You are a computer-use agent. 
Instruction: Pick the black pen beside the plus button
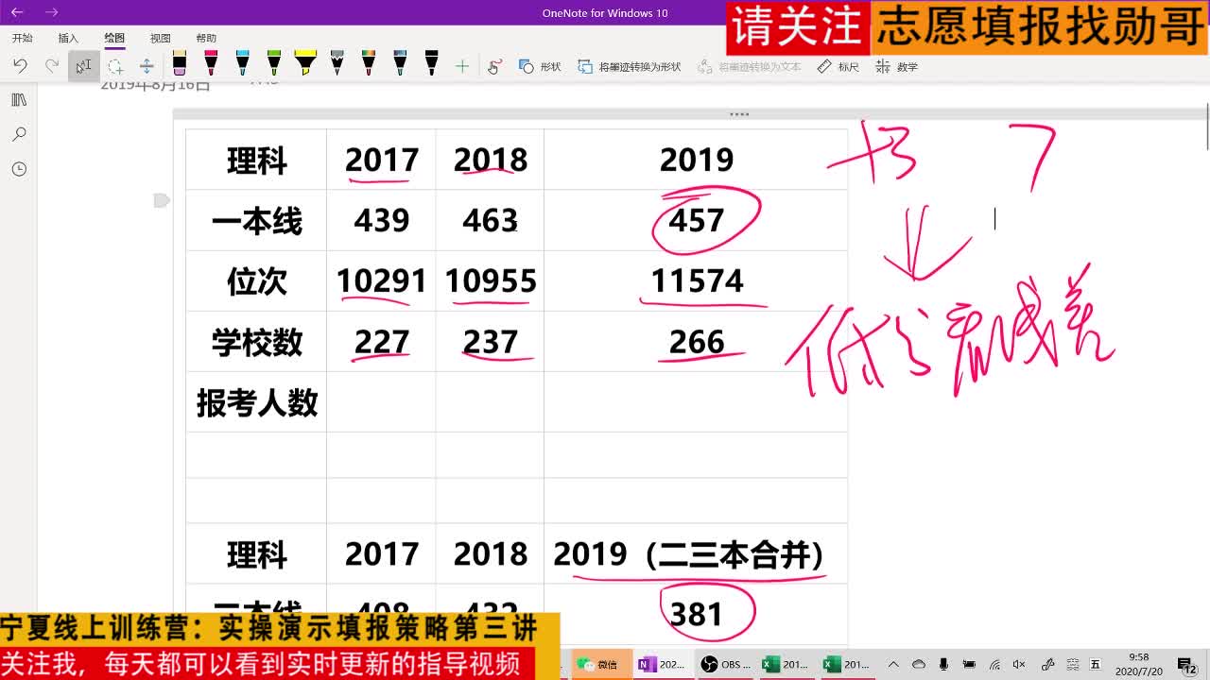pos(431,64)
